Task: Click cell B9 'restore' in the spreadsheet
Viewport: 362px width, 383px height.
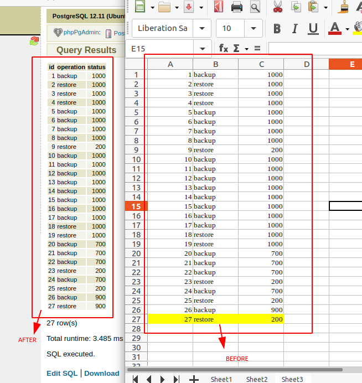Action: click(x=216, y=150)
